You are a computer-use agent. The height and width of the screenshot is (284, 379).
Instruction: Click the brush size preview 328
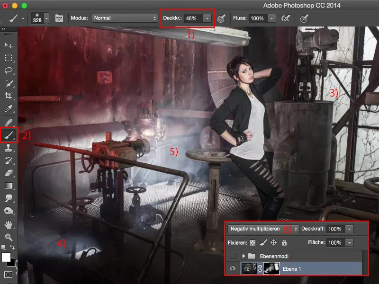37,18
